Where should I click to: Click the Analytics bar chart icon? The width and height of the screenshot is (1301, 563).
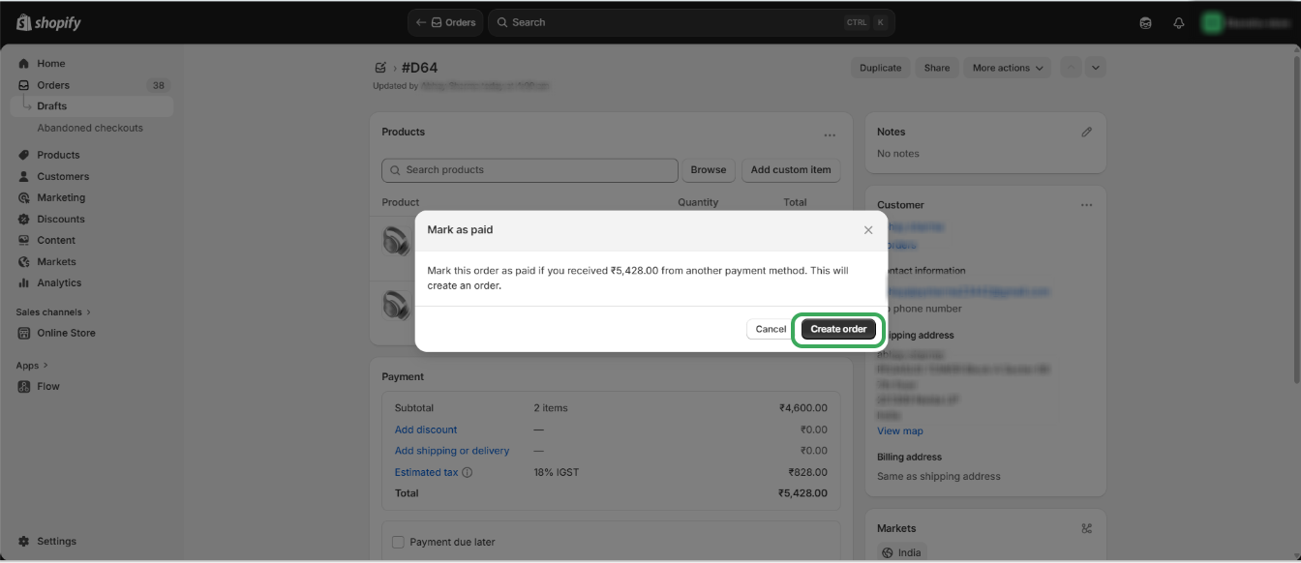click(x=24, y=282)
